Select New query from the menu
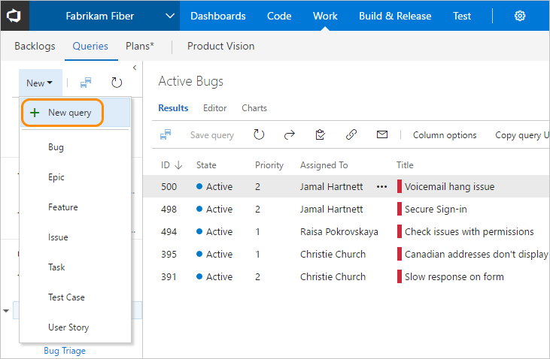Viewport: 550px width, 359px height. (70, 113)
